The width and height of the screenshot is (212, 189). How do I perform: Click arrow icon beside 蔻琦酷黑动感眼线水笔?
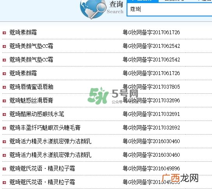[x=4, y=115]
